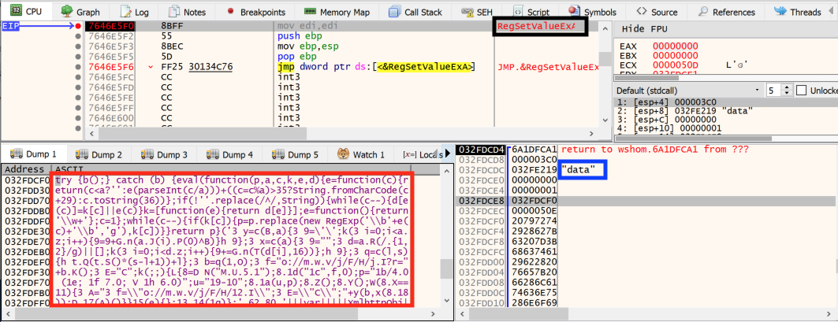Expand the jmp arrow marker at 7646E5F6

(151, 67)
